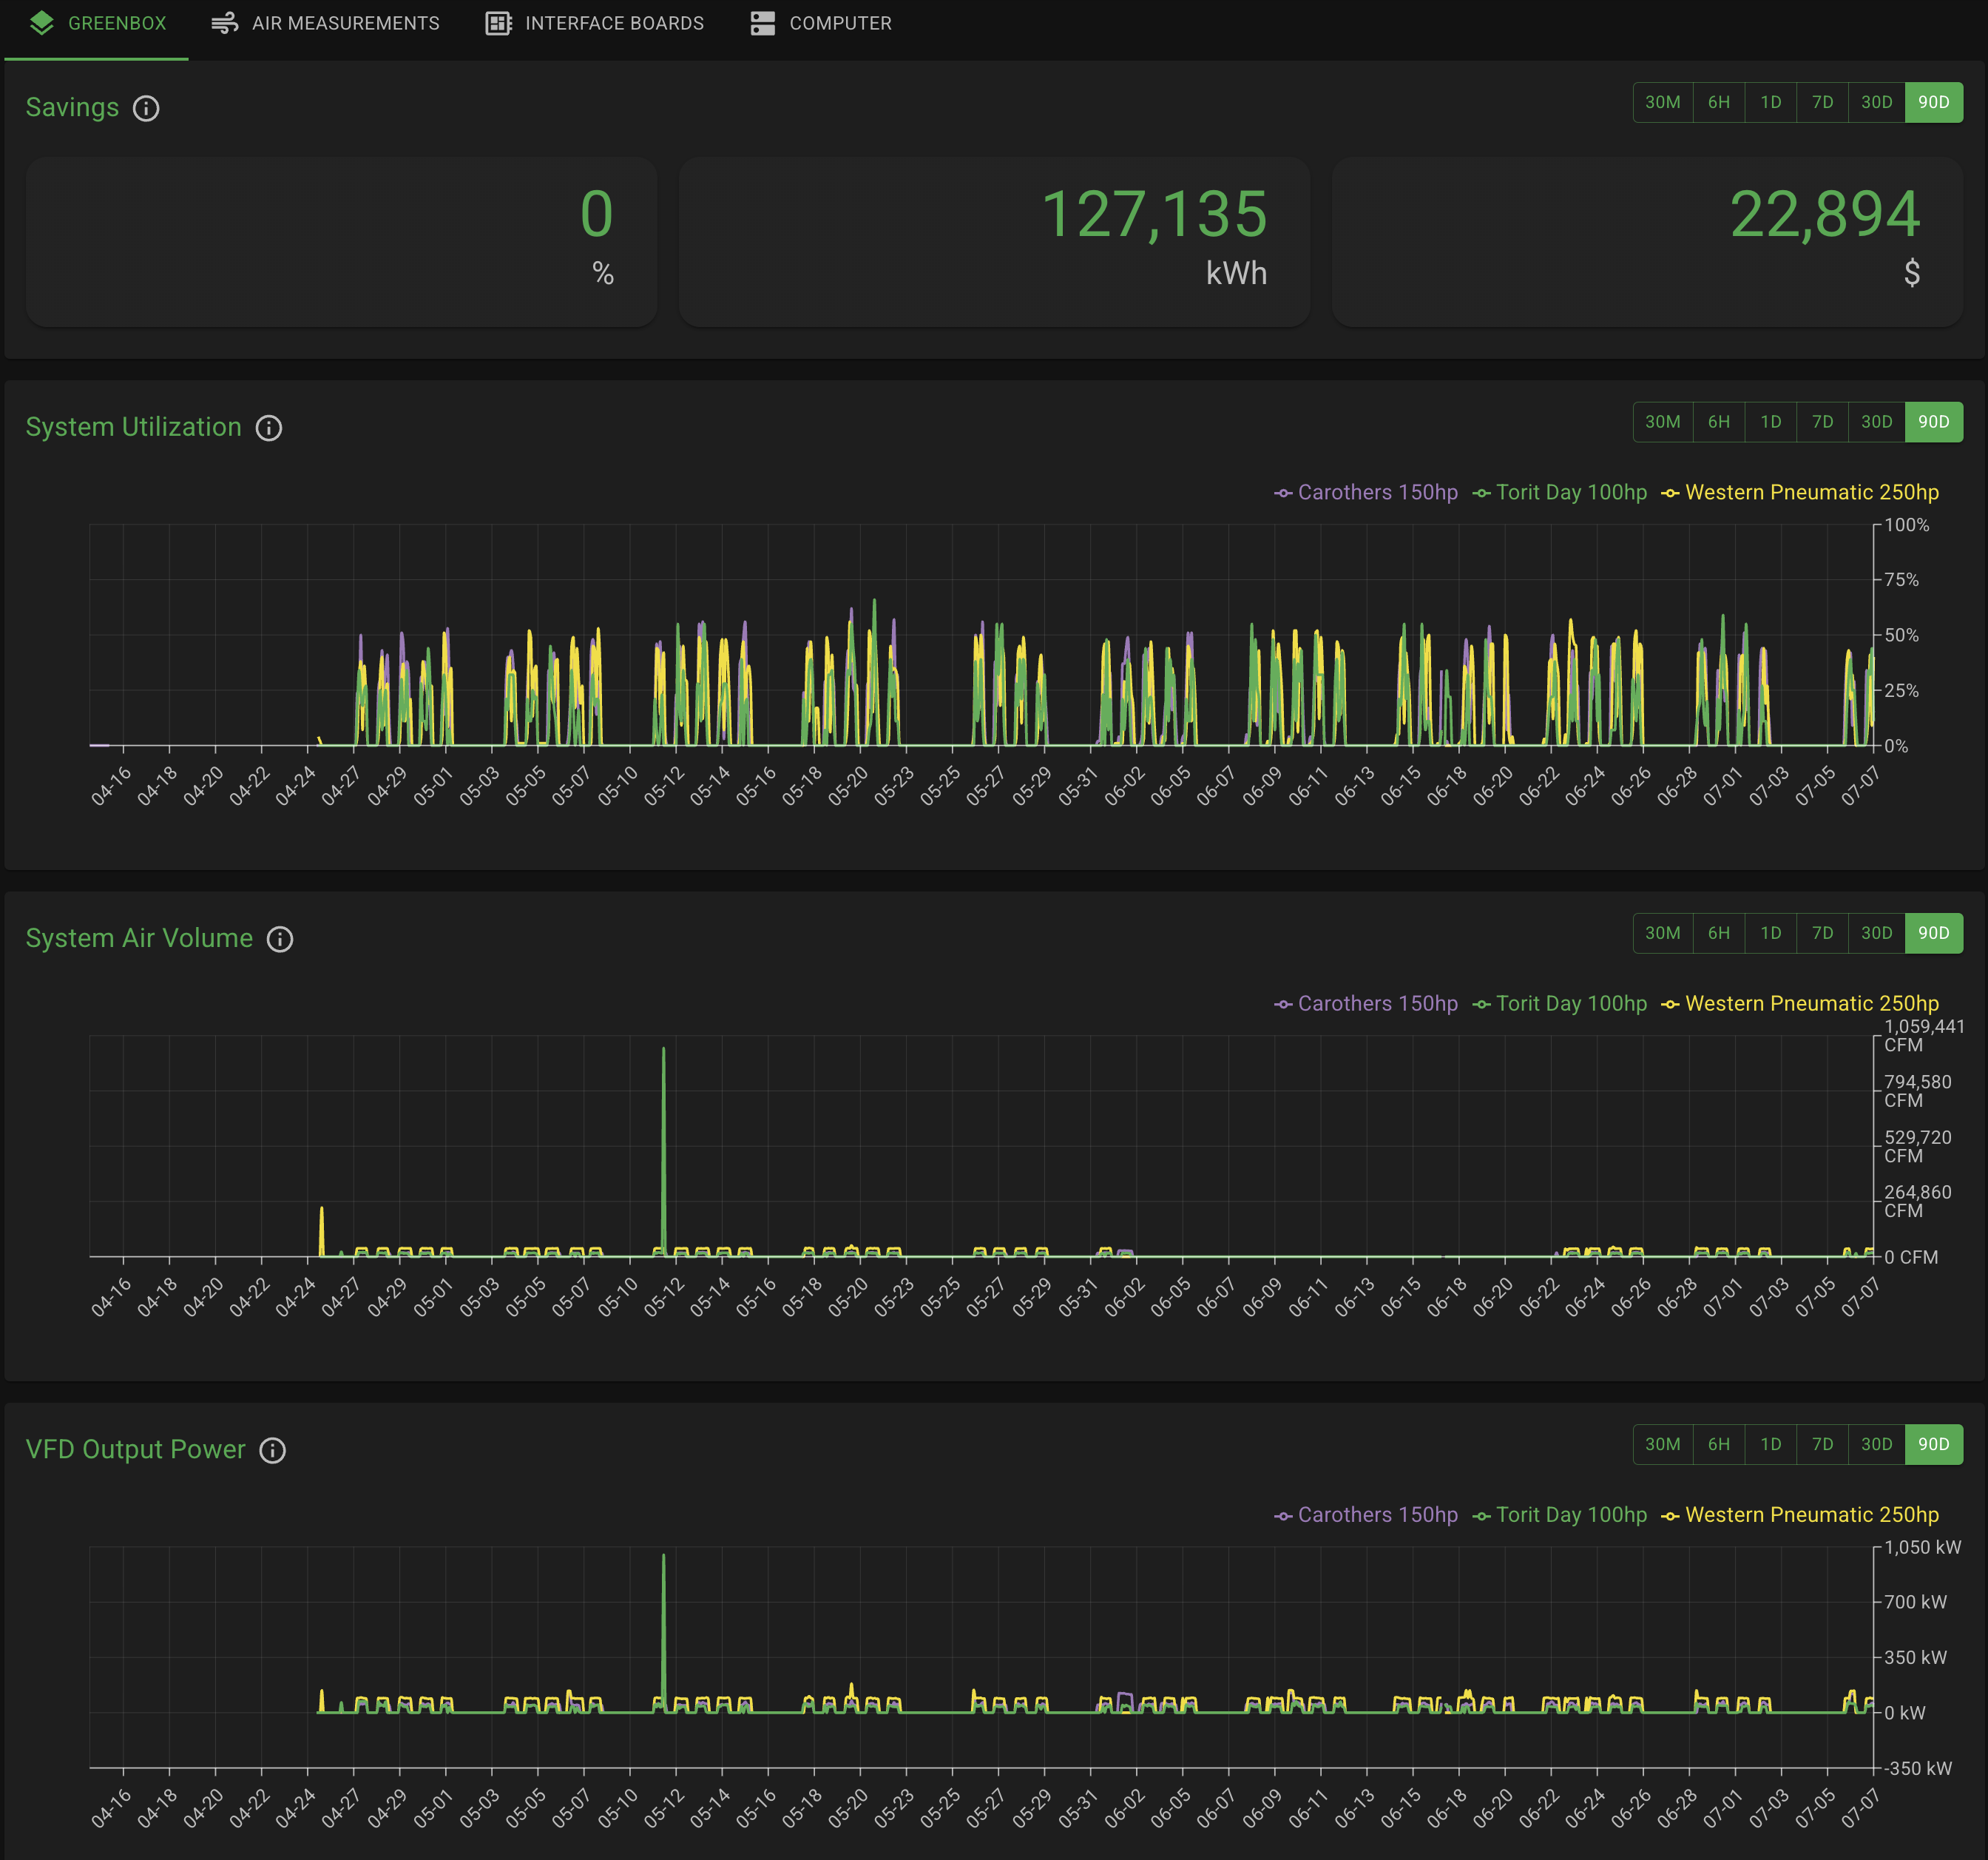Choose 30M range on System Air Volume
This screenshot has height=1860, width=1988.
tap(1663, 934)
